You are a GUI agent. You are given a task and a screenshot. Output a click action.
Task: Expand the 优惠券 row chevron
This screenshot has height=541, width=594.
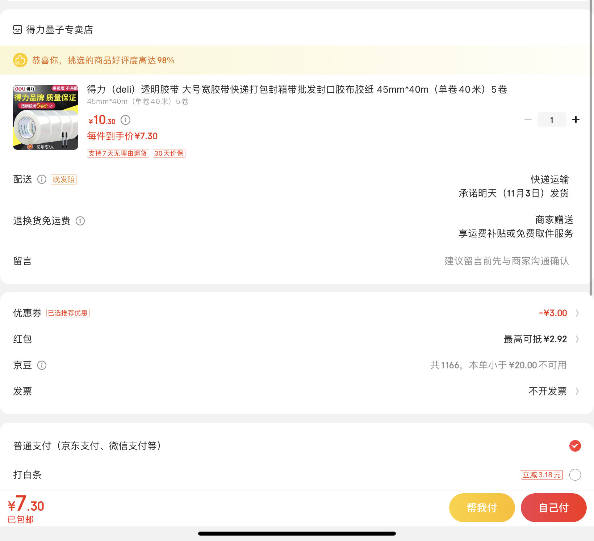(x=577, y=313)
